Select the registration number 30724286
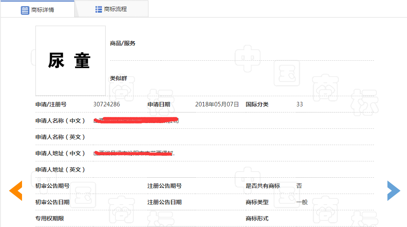The image size is (407, 227). click(106, 104)
